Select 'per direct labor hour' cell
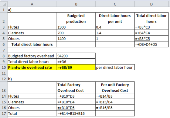This screenshot has width=170, height=118. (115, 68)
